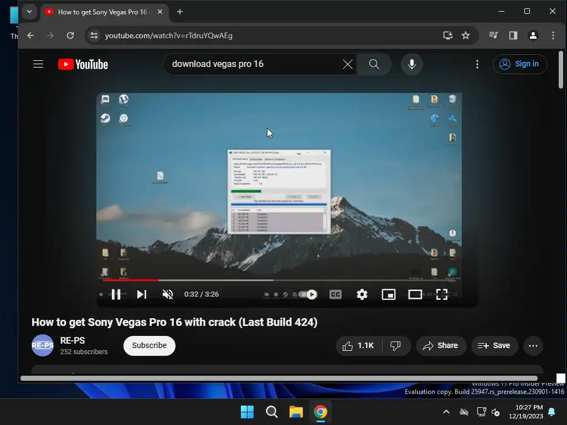Go back in Chrome
Image resolution: width=567 pixels, height=425 pixels.
click(x=31, y=35)
